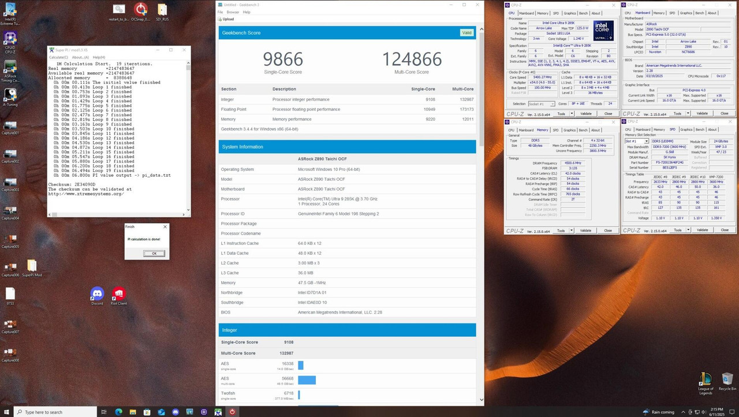Click Close in the CPU-Z Mainboard window
Screen dimensions: 739x417
tap(724, 114)
